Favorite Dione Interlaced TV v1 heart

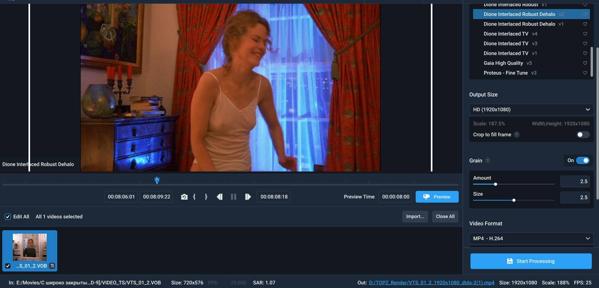585,53
